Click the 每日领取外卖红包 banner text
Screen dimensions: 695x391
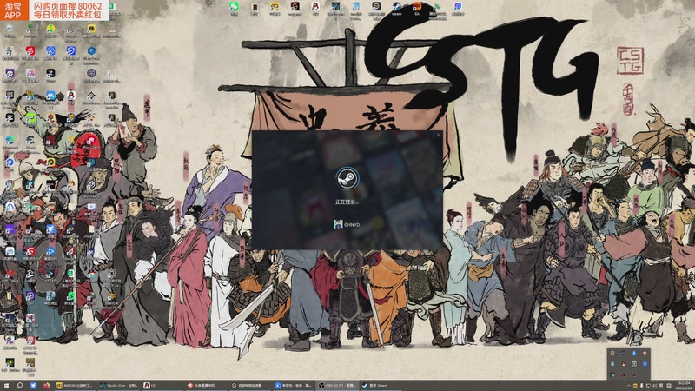68,15
